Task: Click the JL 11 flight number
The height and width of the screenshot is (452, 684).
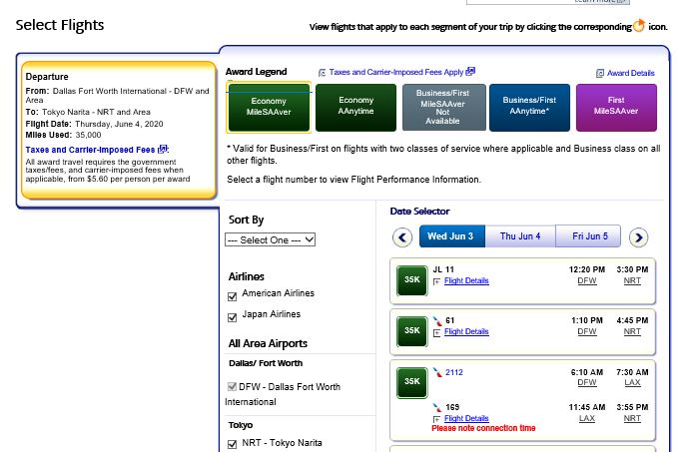Action: tap(443, 269)
